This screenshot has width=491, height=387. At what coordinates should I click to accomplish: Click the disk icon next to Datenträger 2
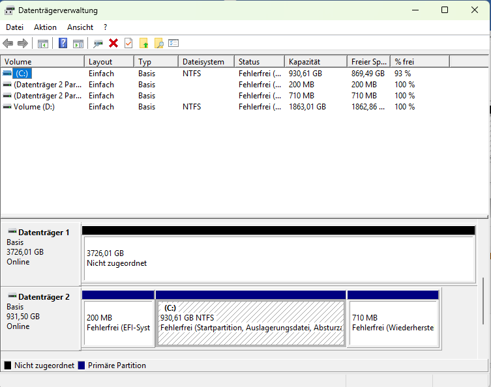click(12, 296)
